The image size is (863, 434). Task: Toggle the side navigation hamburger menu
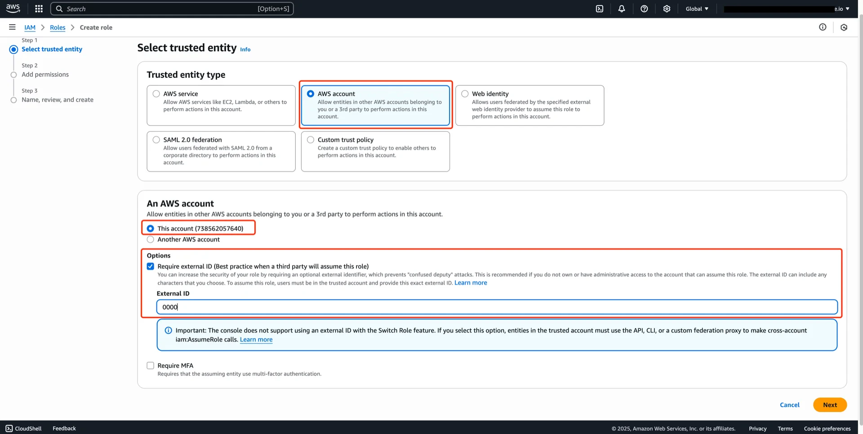(x=12, y=27)
